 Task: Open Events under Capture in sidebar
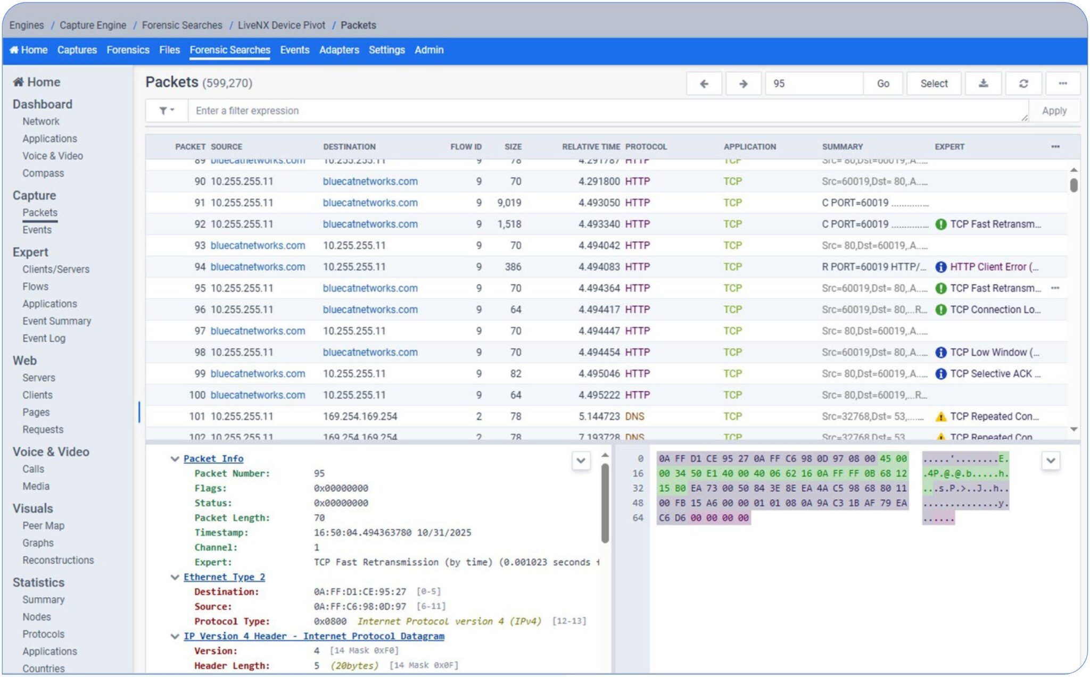pos(37,230)
